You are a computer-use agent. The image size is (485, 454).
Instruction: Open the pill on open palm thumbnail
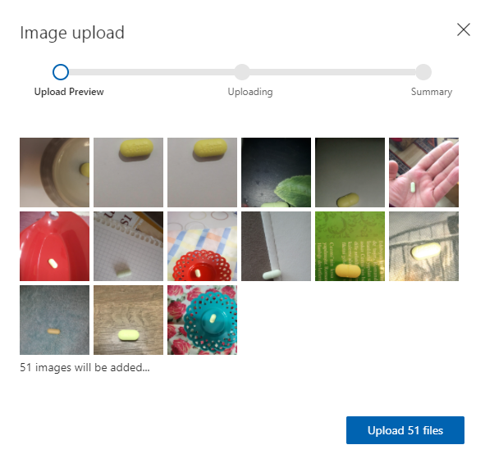[423, 172]
